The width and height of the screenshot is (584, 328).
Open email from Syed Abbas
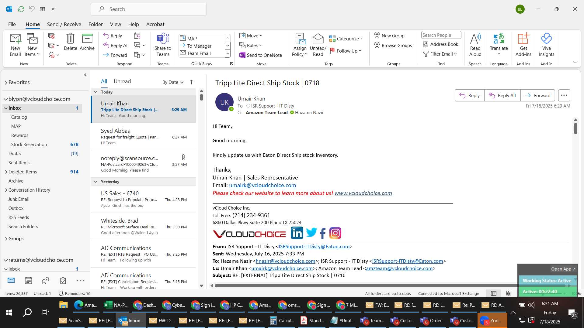(144, 136)
